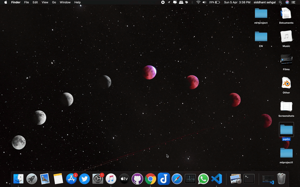Screen dimensions: 300x187
Task: Open Activity Monitor in the Dock
Action: coord(190,179)
